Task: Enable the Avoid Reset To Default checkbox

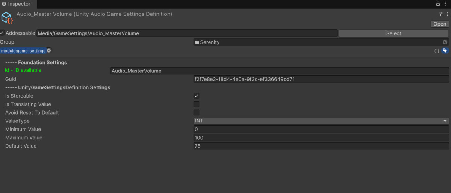Action: pyautogui.click(x=196, y=112)
